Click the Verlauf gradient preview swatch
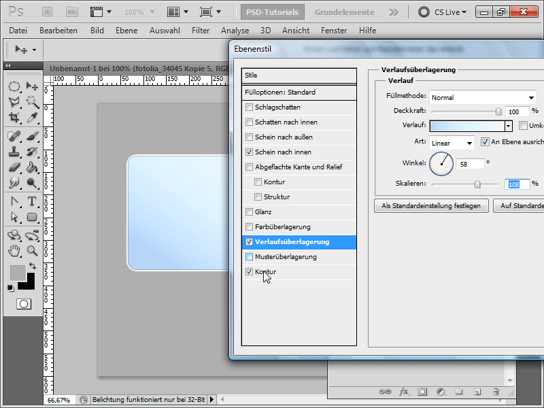This screenshot has width=544, height=408. point(467,126)
